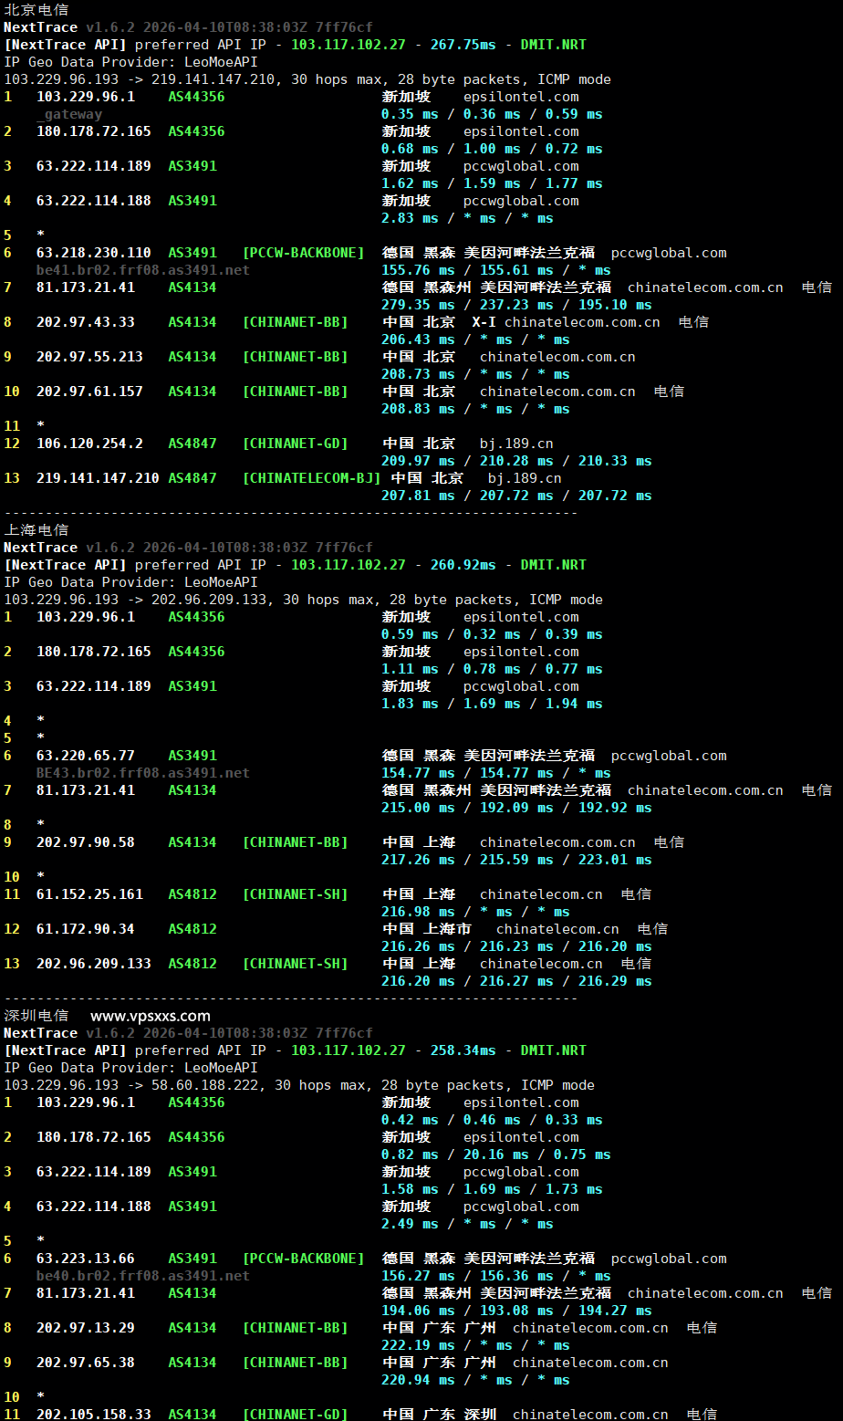This screenshot has height=1421, width=843.
Task: Click the 深圳电信 section heading
Action: 36,1016
